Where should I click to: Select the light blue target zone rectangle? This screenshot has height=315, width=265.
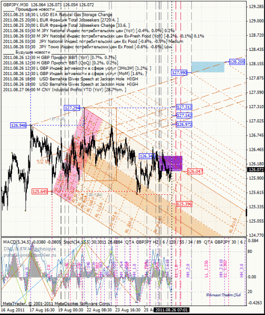click(x=208, y=67)
